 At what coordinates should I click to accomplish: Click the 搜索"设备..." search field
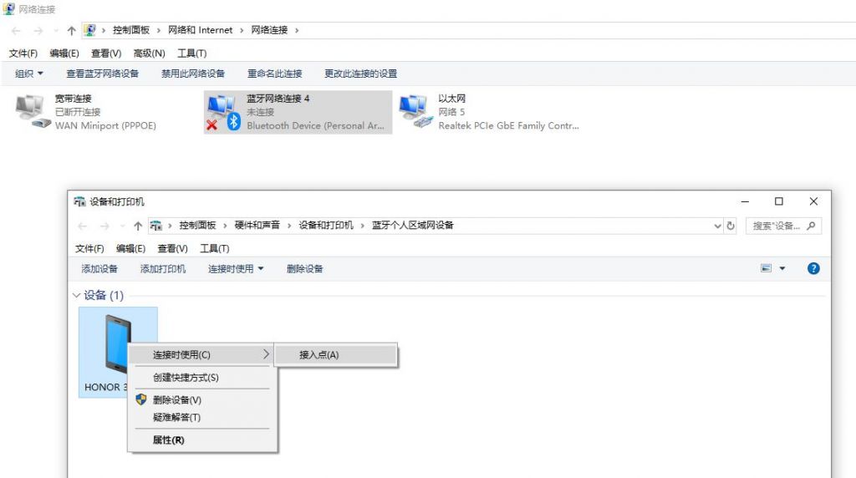(x=783, y=226)
